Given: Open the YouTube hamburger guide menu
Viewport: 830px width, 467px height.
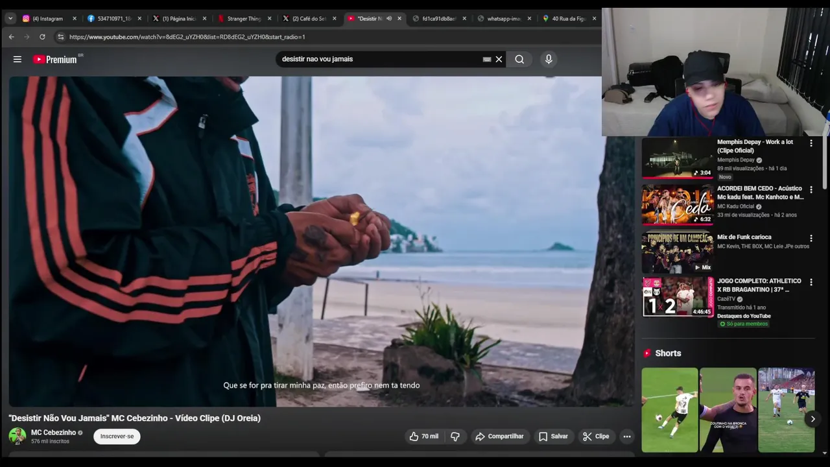Looking at the screenshot, I should point(18,59).
